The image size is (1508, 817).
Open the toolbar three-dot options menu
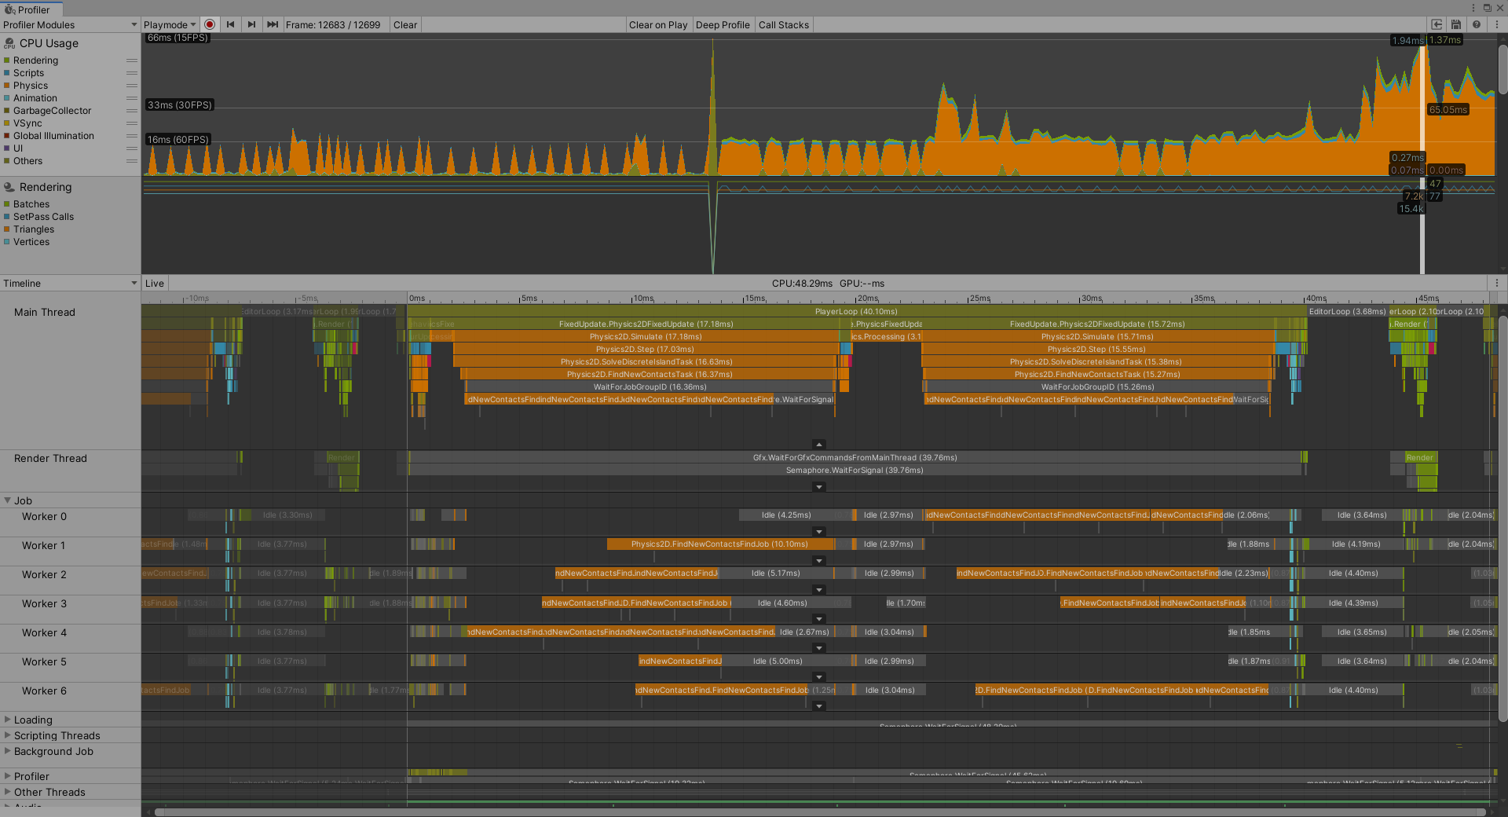coord(1497,24)
